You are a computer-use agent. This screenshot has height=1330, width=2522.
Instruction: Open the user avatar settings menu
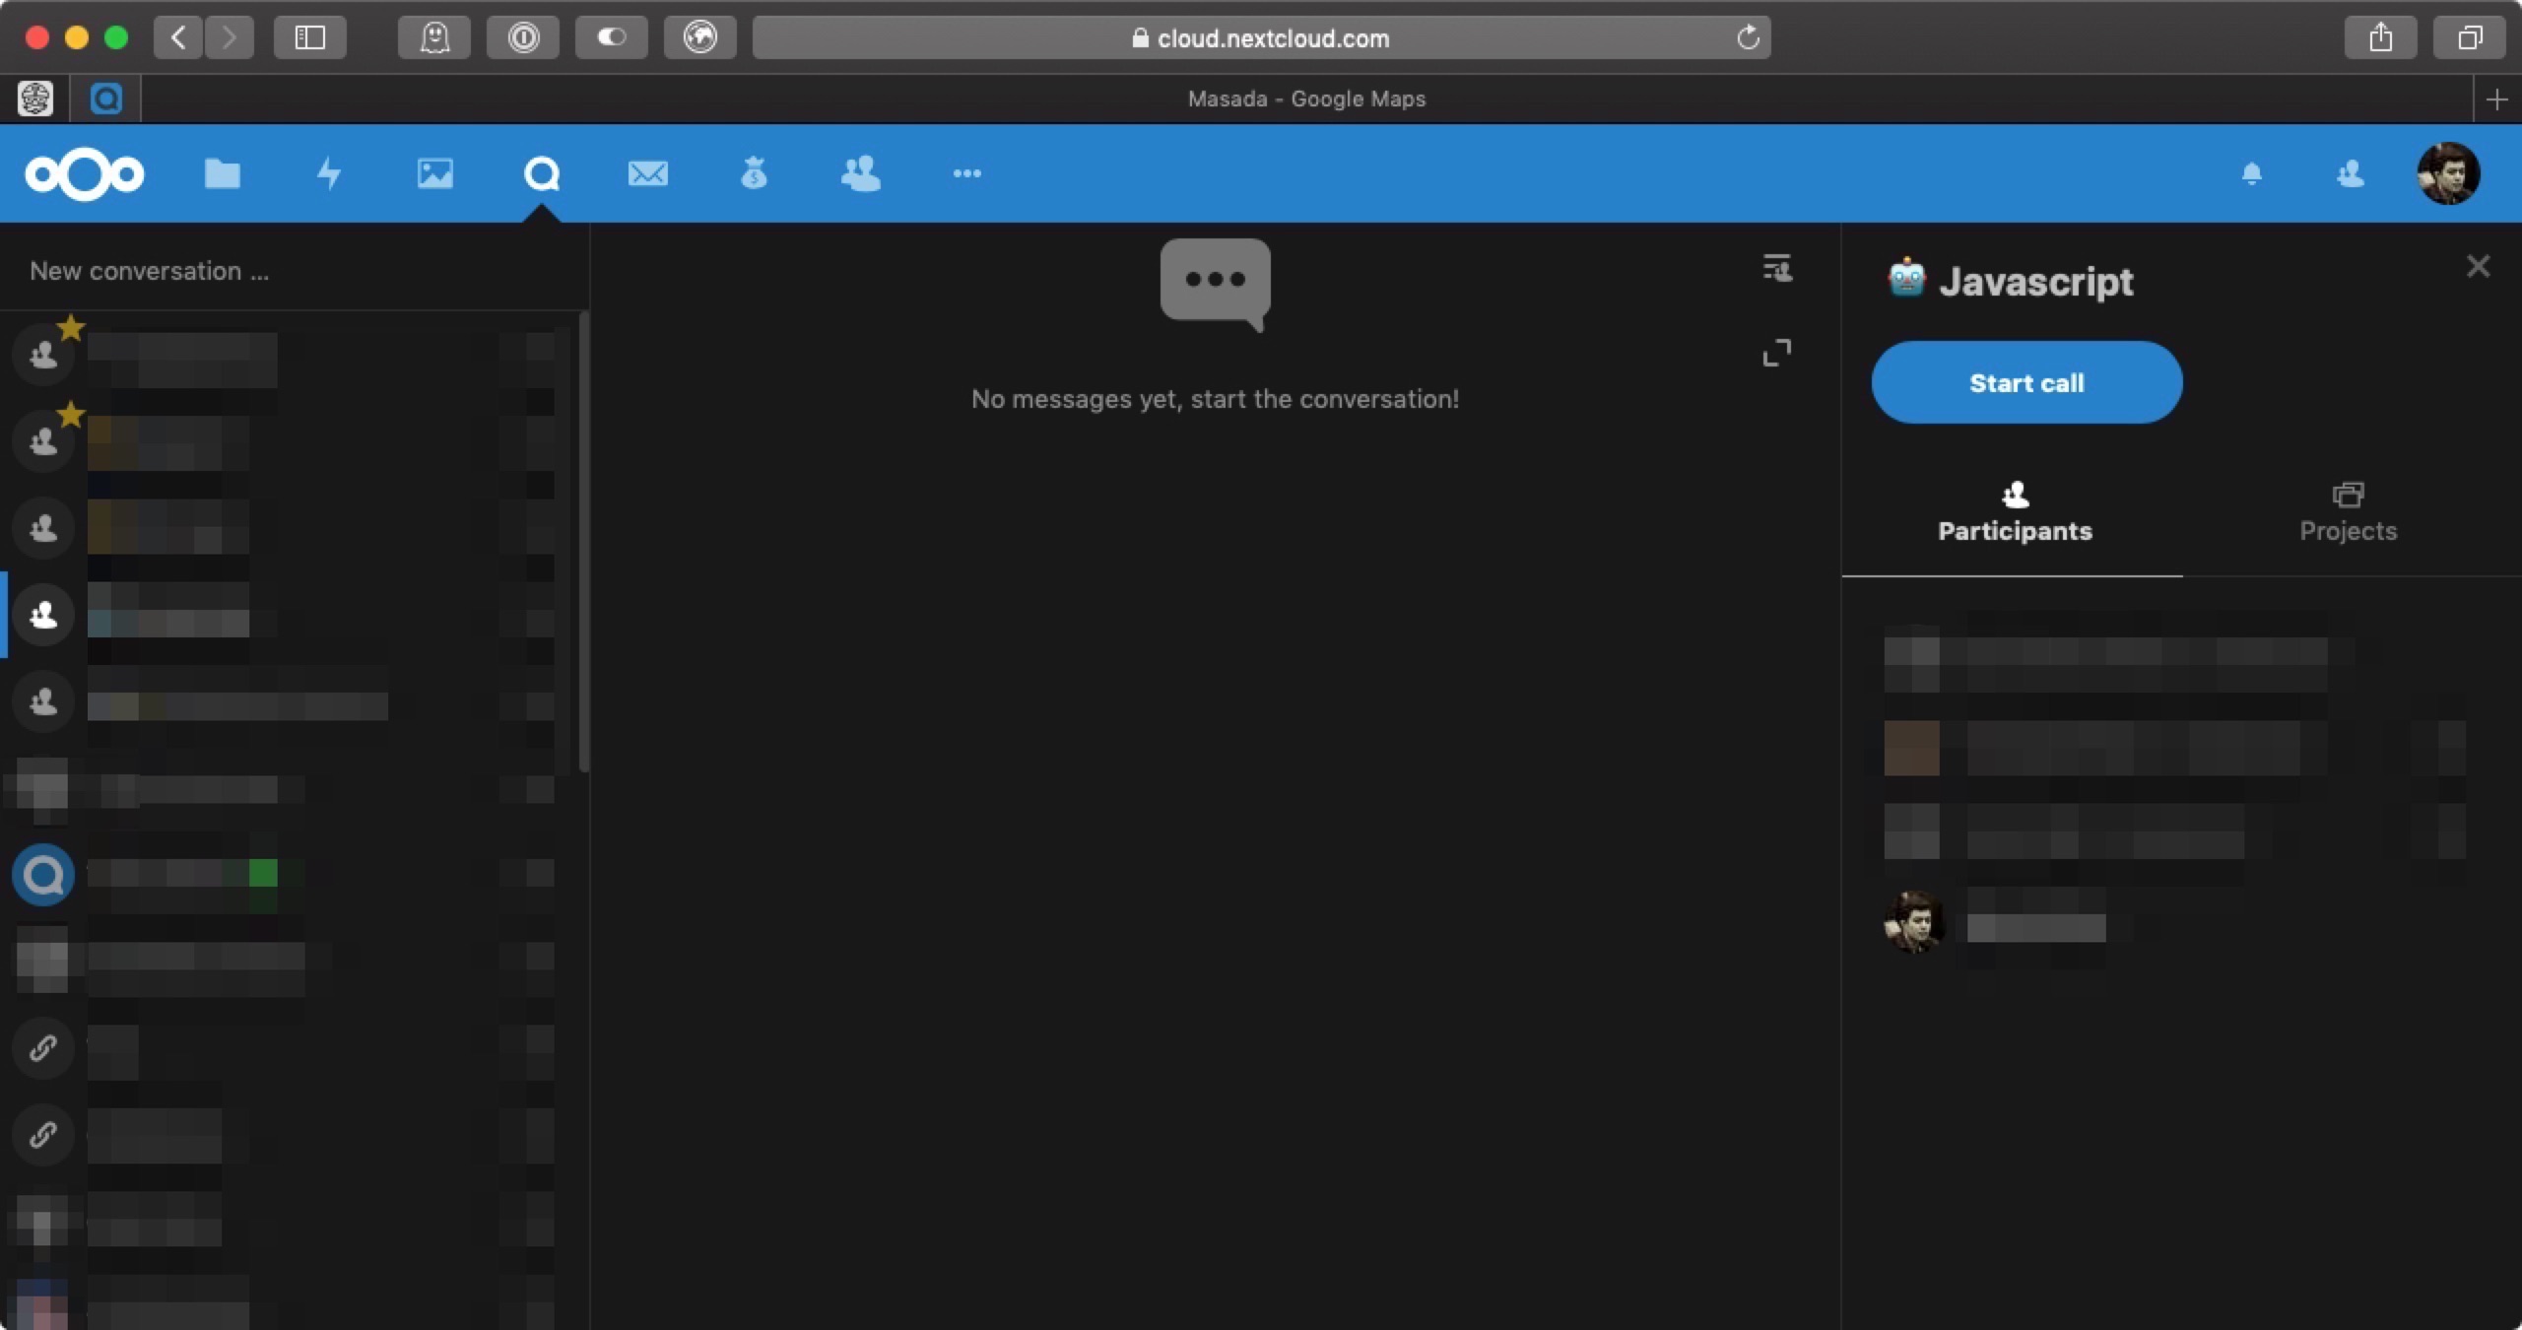pos(2448,173)
